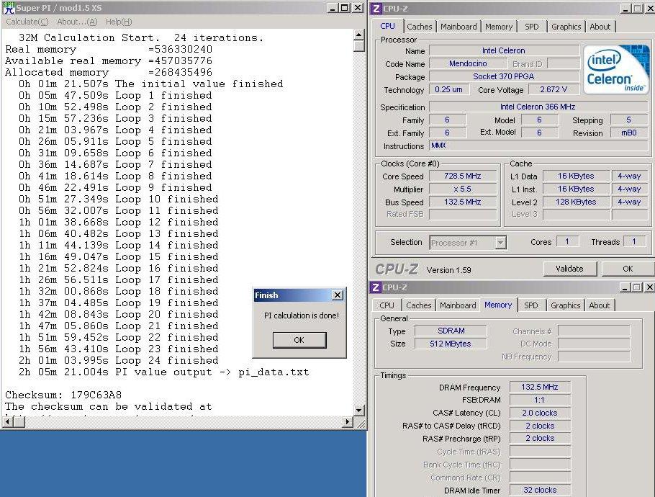
Task: Click the Checksum: 179C63A8 line
Action: click(x=63, y=395)
